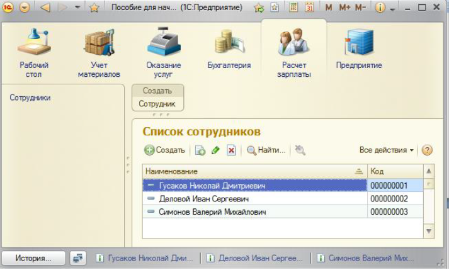Click the scroll up arrow in list
449x270 pixels.
(429, 171)
